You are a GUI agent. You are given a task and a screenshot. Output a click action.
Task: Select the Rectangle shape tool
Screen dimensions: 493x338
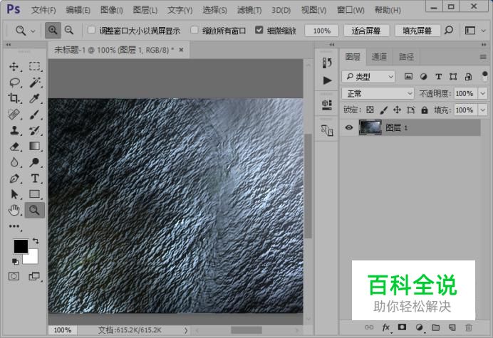click(35, 194)
